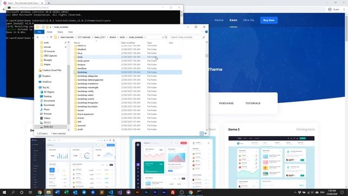Refresh the node_modules folder view
This screenshot has width=348, height=196.
pyautogui.click(x=166, y=38)
